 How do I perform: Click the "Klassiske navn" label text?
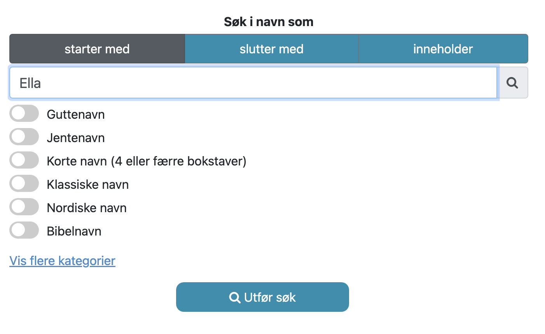[x=88, y=185]
